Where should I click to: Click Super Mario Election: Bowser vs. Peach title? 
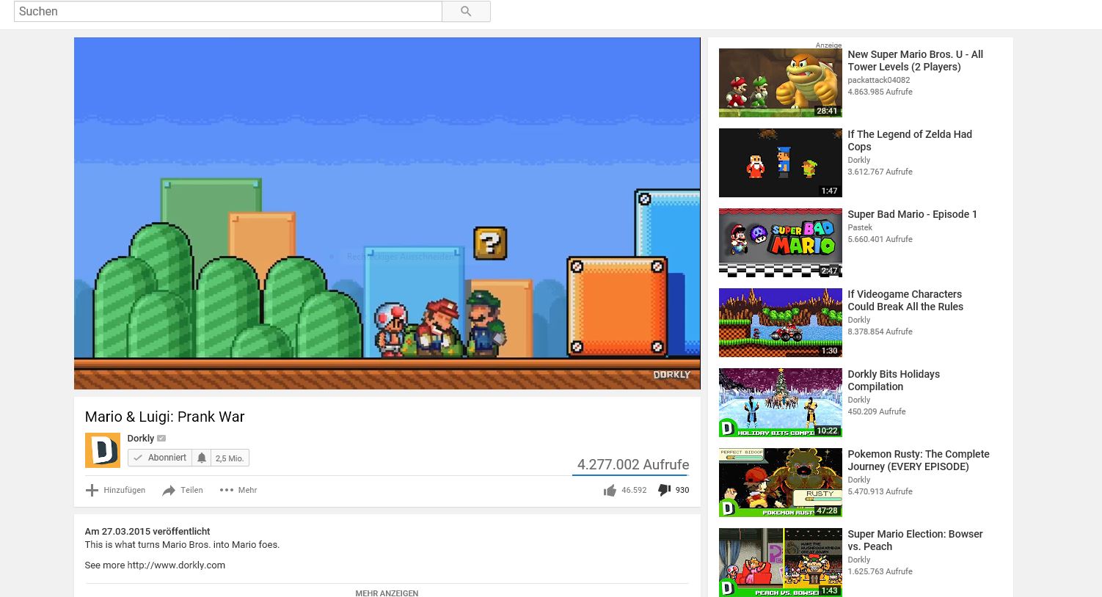916,540
